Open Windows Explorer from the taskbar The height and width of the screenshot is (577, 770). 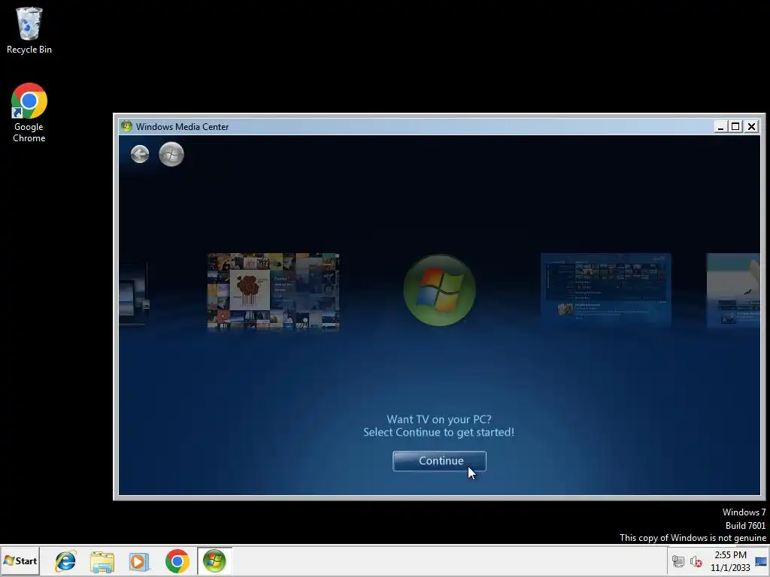click(x=102, y=561)
